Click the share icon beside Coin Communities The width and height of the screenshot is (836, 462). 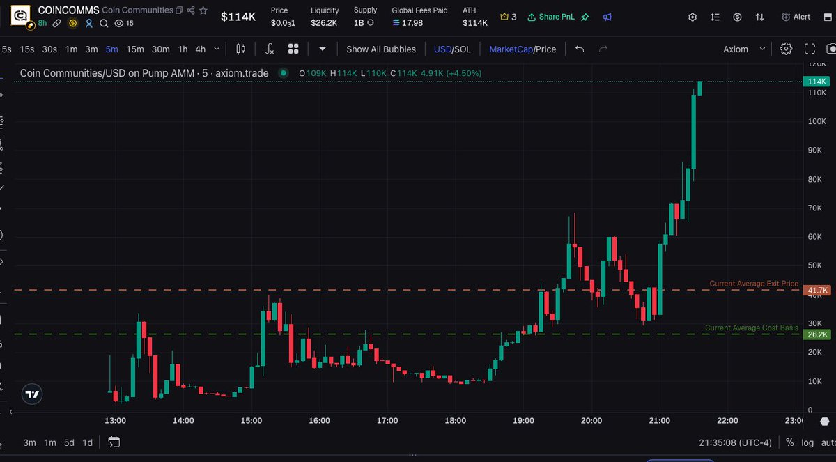coord(191,10)
